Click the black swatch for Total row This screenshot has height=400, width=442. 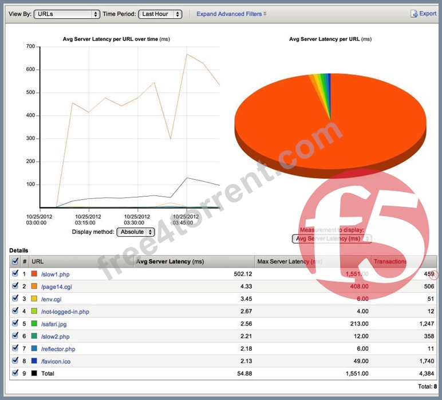[x=34, y=373]
